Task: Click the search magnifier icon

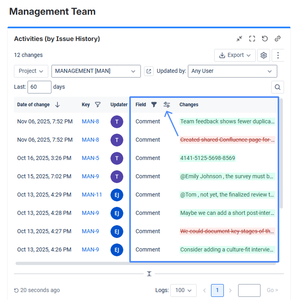Action: tap(278, 87)
